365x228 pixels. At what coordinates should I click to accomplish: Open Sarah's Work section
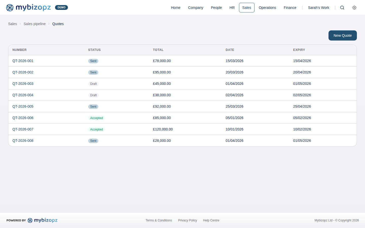pyautogui.click(x=318, y=8)
